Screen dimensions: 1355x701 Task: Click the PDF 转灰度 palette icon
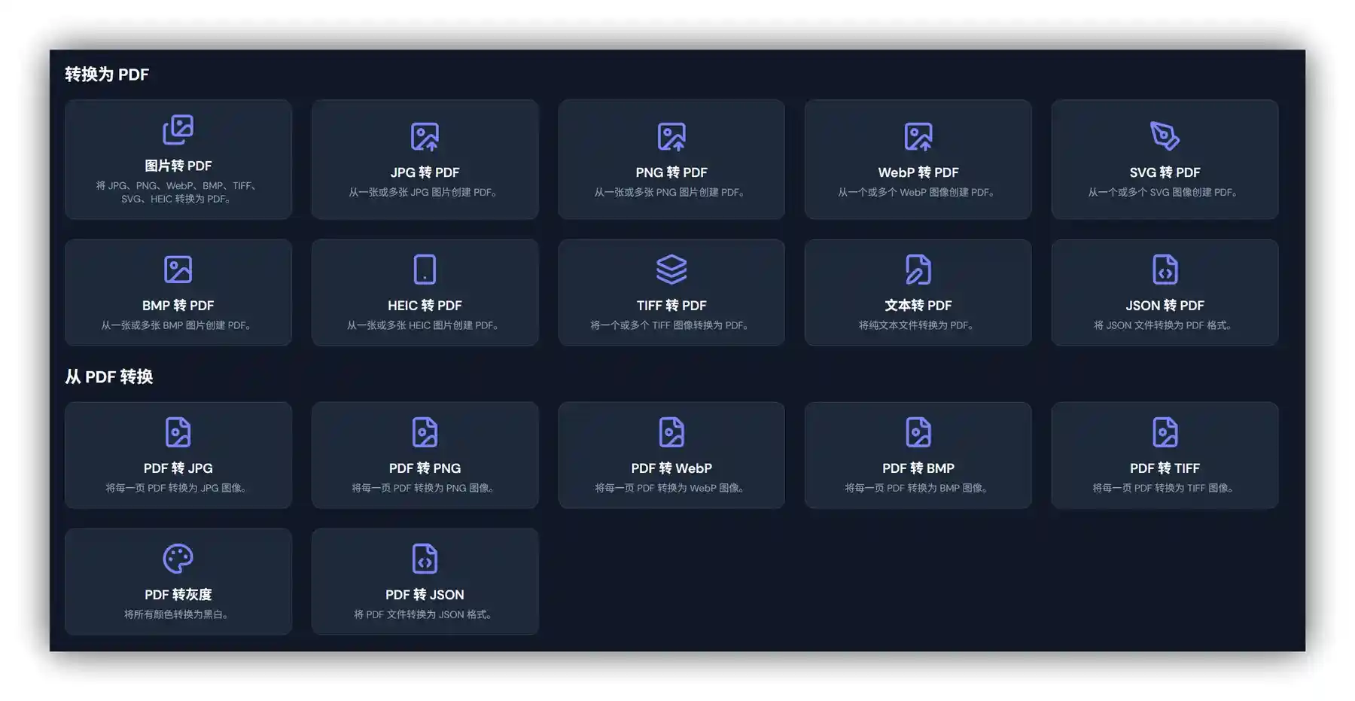coord(178,559)
